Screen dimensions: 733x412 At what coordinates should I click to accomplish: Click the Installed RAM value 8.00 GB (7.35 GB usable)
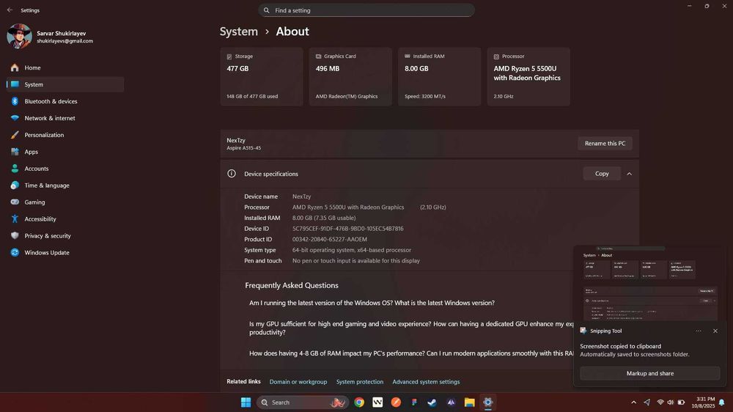[x=324, y=218]
